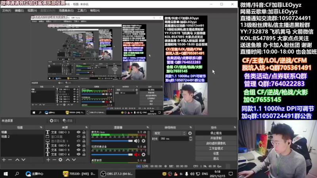
Task: Move scene down in the list
Action: [23, 160]
